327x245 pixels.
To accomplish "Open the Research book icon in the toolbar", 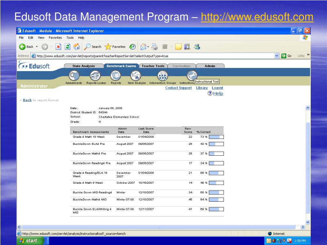I will click(187, 47).
